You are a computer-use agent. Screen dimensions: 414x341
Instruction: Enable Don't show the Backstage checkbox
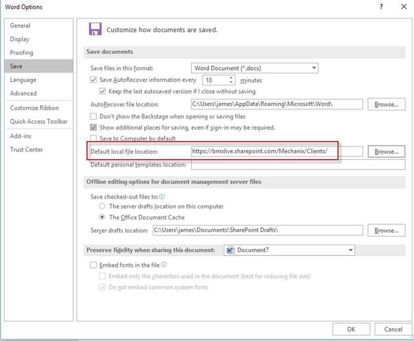coord(93,116)
